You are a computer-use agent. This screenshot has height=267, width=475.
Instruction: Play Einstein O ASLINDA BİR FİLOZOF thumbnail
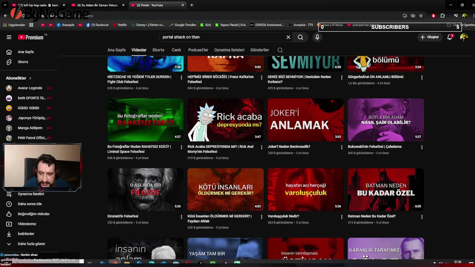pyautogui.click(x=145, y=189)
